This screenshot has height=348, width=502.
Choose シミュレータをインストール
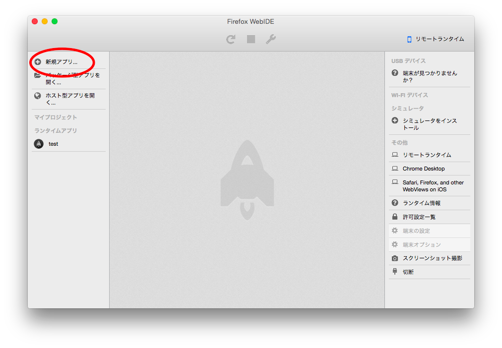[429, 124]
